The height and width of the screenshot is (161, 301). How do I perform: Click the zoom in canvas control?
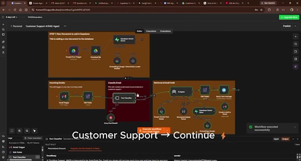point(19,131)
